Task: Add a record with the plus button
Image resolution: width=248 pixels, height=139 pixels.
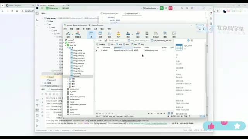Action: coord(97,113)
